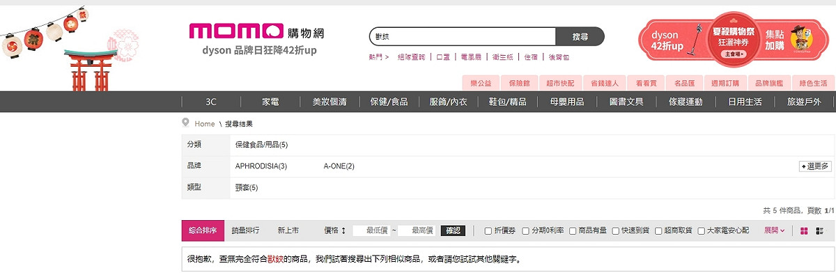Open 圖書文具 category menu
Screen dimensions: 836x273
tap(626, 102)
